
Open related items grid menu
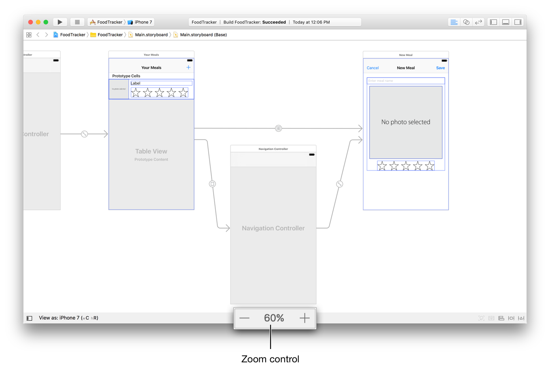point(29,35)
